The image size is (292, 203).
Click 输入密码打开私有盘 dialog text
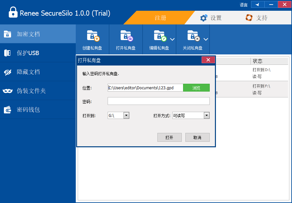101,74
